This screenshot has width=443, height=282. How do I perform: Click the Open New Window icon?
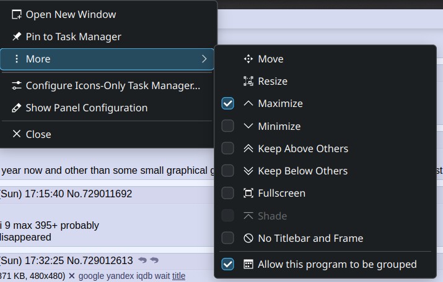17,14
